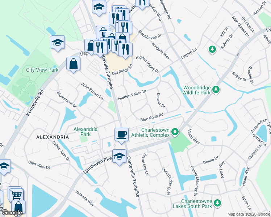Click the Alexandria Park label
This screenshot has height=217, width=271.
86,132
